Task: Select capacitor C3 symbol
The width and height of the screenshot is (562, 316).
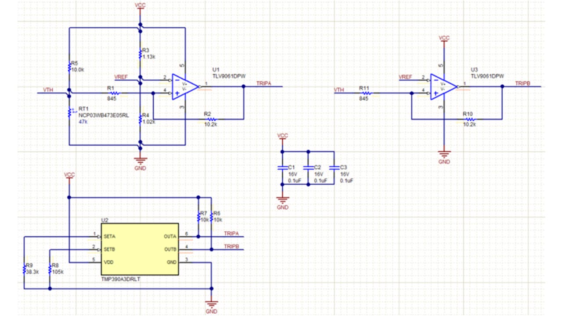Action: 335,169
